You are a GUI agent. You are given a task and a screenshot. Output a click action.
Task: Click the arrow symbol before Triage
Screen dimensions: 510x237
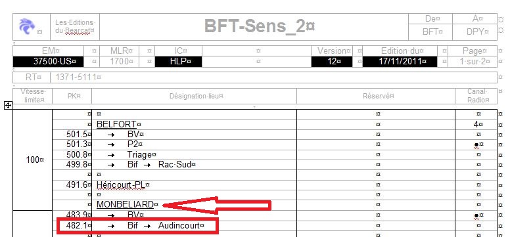(x=111, y=155)
